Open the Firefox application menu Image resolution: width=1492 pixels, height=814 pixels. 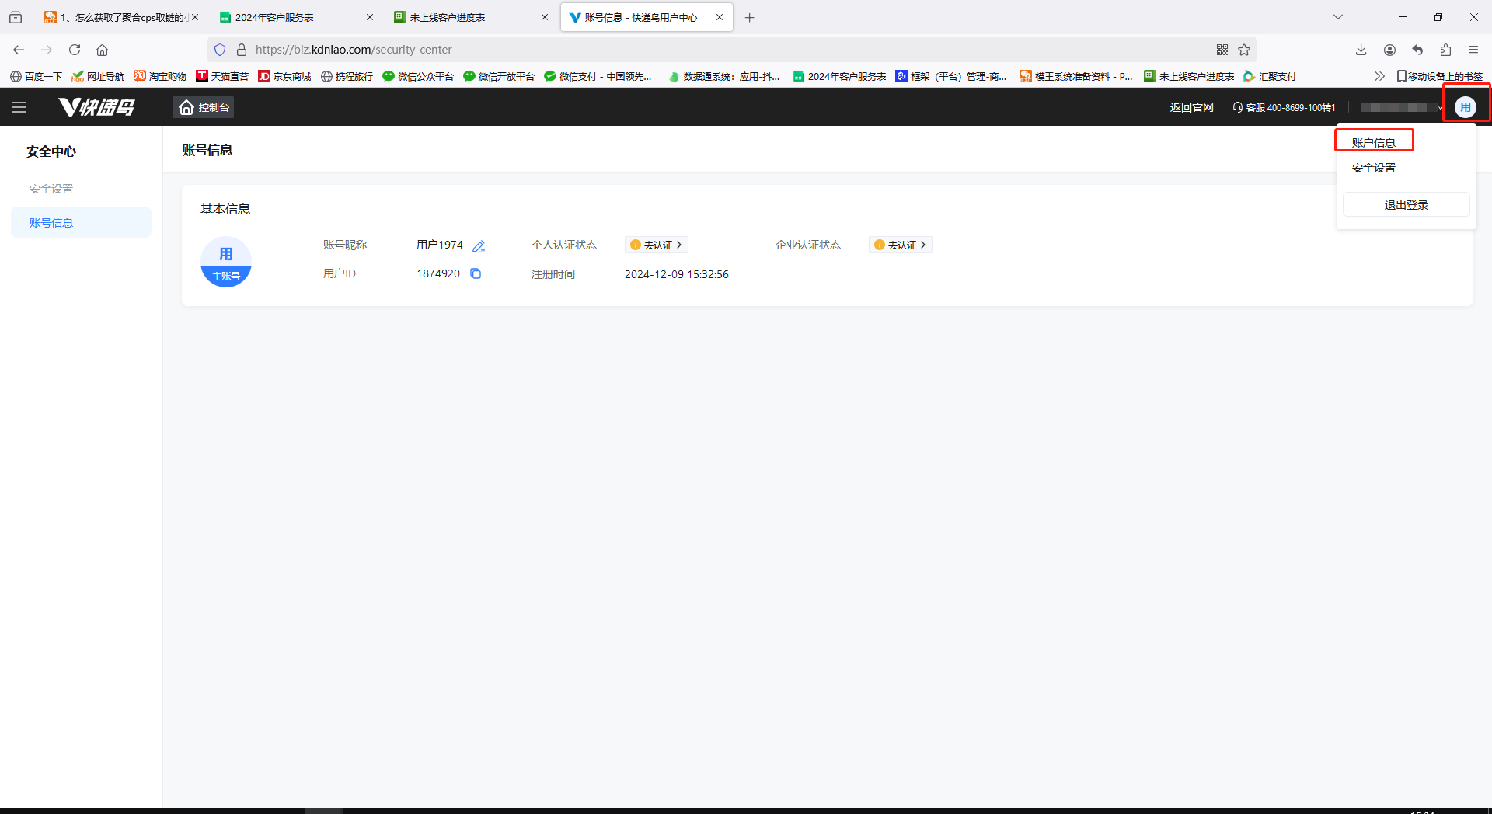click(x=1473, y=50)
